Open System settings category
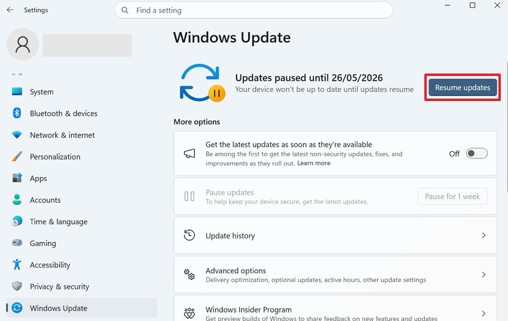 (82, 91)
